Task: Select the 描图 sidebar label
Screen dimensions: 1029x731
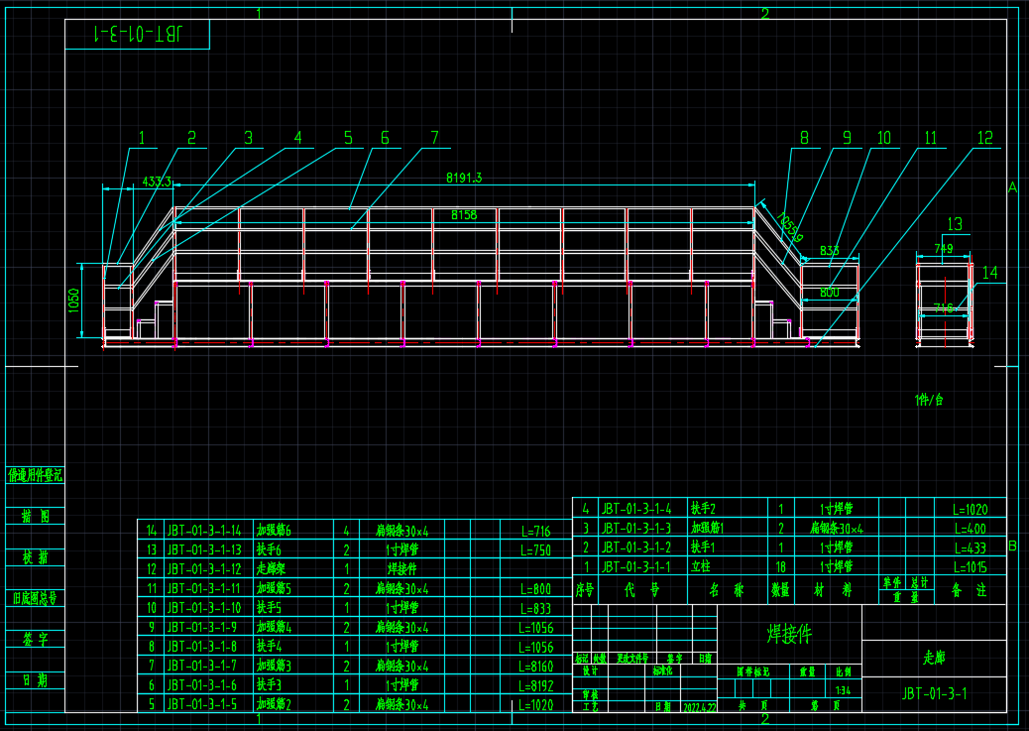Action: click(x=36, y=516)
